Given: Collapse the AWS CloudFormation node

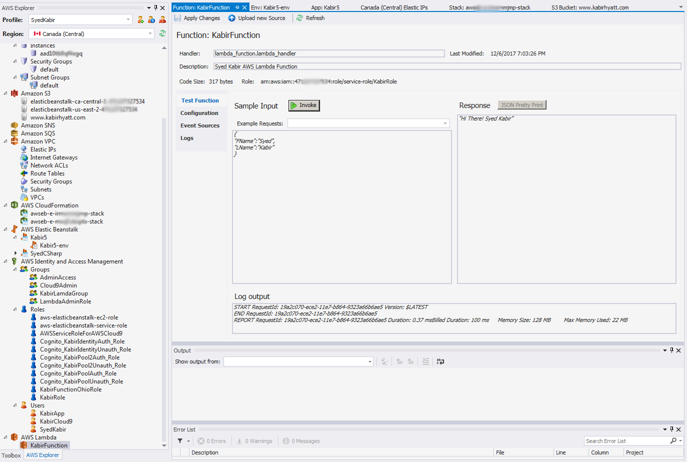Looking at the screenshot, I should 5,205.
